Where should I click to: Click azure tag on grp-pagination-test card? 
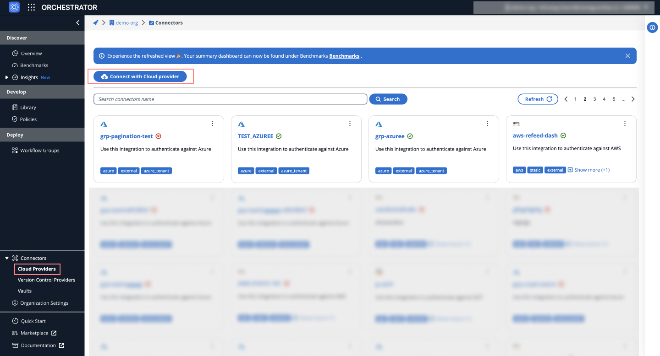click(109, 171)
